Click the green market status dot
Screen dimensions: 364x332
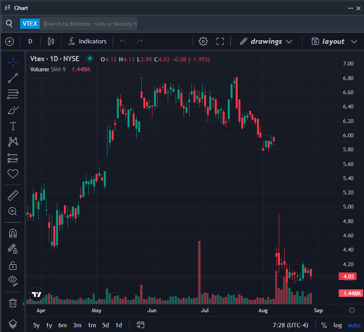(x=90, y=58)
